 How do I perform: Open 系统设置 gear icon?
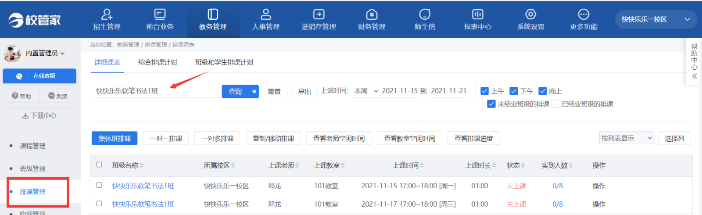click(530, 14)
